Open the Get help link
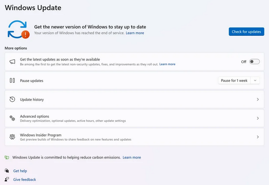269x185 pixels. (20, 171)
